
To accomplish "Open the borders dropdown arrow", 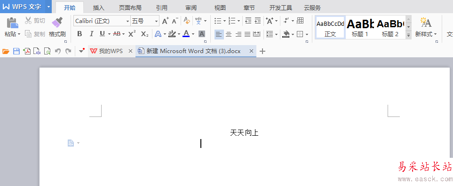I will (x=307, y=34).
